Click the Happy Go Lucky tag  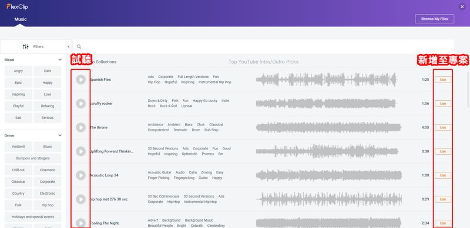[204, 101]
